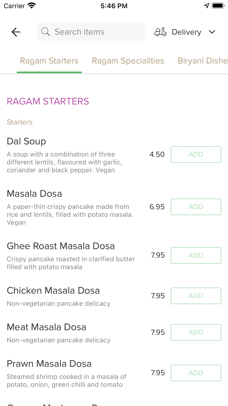Screen dimensions: 228x406
Task: Add Chicken Masala Dosa to basket
Action: point(196,296)
